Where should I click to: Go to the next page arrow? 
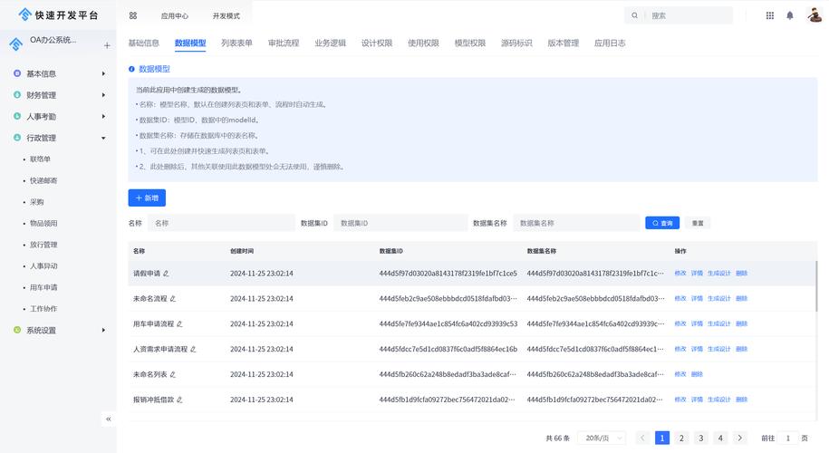(x=740, y=439)
